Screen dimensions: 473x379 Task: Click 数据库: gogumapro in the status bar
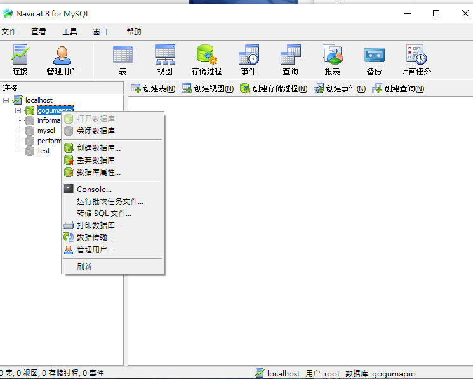pos(380,373)
